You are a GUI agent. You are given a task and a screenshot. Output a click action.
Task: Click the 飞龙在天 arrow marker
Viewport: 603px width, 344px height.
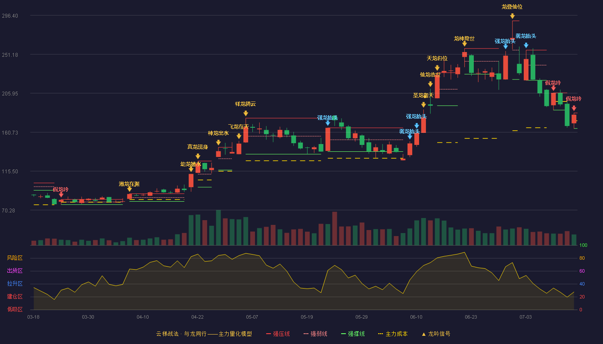click(x=239, y=136)
